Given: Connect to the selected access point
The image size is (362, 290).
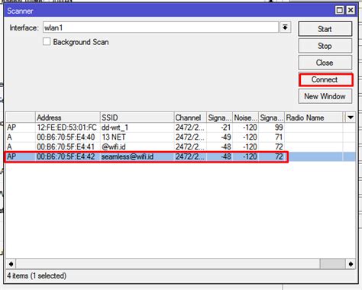Looking at the screenshot, I should pos(325,79).
